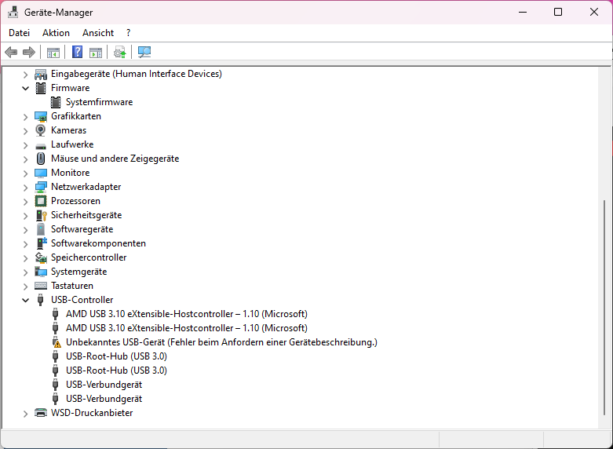Open Help via blue question mark icon
Image resolution: width=613 pixels, height=449 pixels.
[78, 52]
